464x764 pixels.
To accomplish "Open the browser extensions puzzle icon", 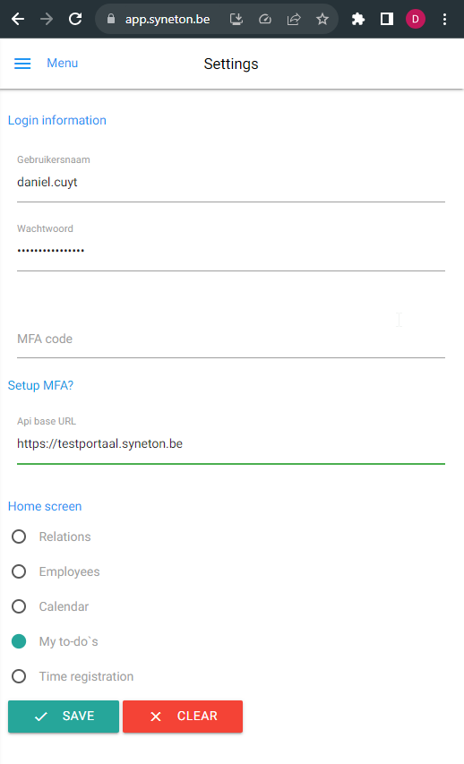I will coord(358,19).
